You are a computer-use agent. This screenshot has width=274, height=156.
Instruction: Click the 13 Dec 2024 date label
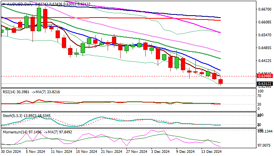coord(211,152)
